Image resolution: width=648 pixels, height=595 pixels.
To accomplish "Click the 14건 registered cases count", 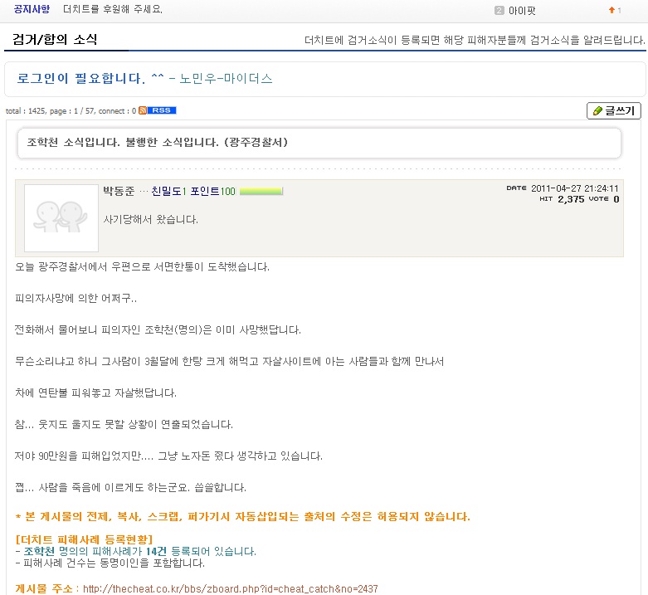I will point(156,551).
